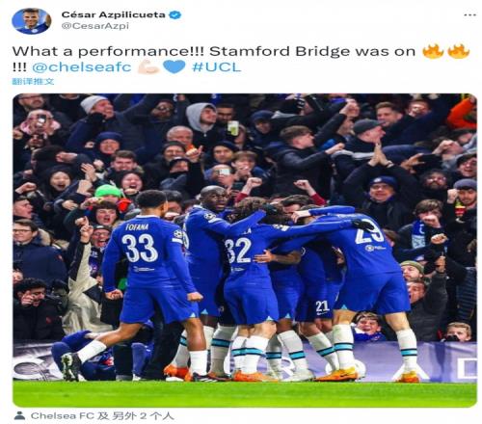Click the blue verified badge
The image size is (482, 424).
point(175,14)
